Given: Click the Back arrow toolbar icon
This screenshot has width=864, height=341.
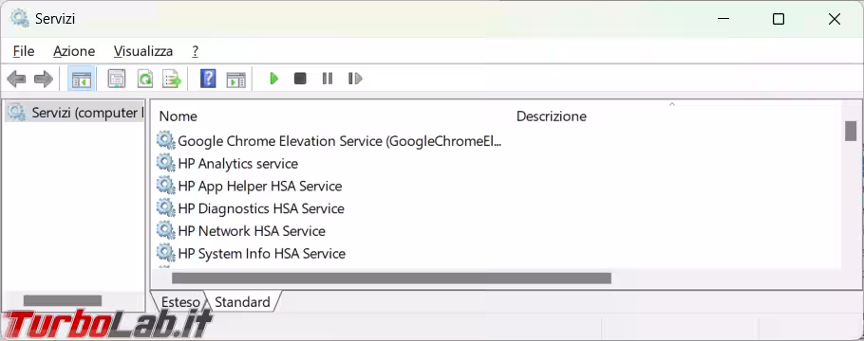Looking at the screenshot, I should [x=16, y=79].
